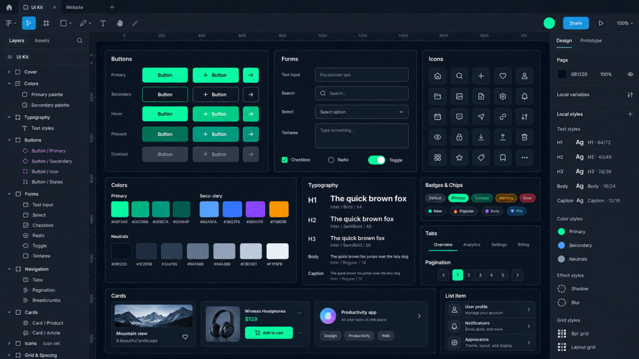
Task: Click the green user avatar
Action: [549, 23]
